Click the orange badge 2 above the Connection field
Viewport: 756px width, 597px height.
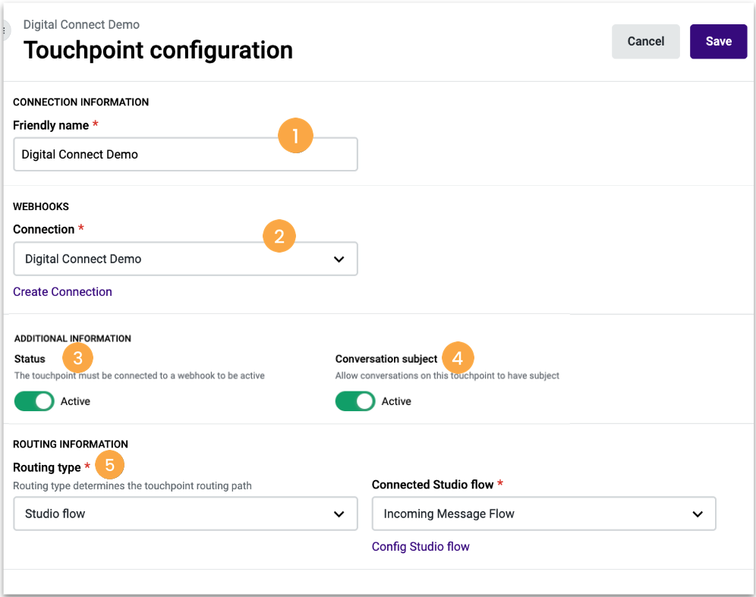(279, 236)
